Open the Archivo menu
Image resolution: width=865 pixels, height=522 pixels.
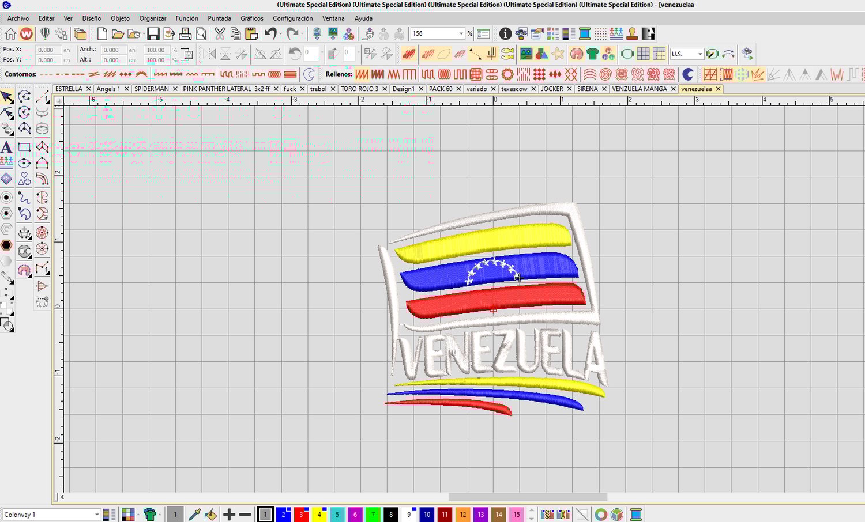pyautogui.click(x=18, y=18)
